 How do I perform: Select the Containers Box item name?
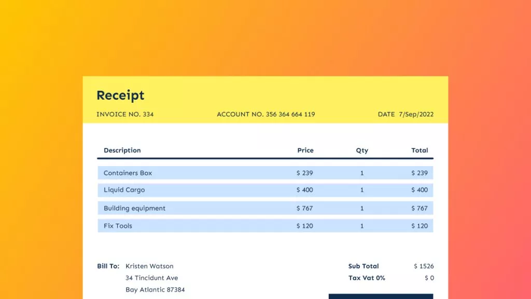[128, 173]
